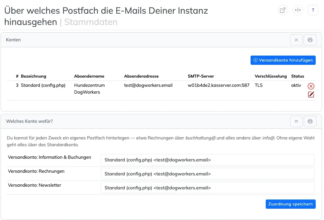Screen dimensions: 324x220
Task: Print the Konten panel
Action: 310,40
